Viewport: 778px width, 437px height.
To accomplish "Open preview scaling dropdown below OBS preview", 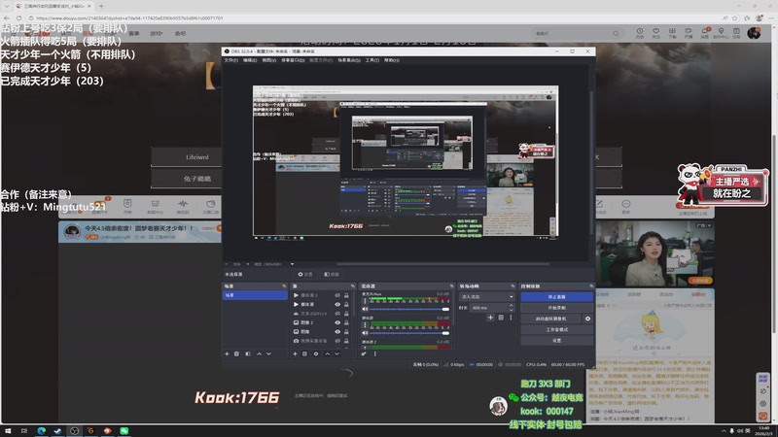I will click(292, 264).
